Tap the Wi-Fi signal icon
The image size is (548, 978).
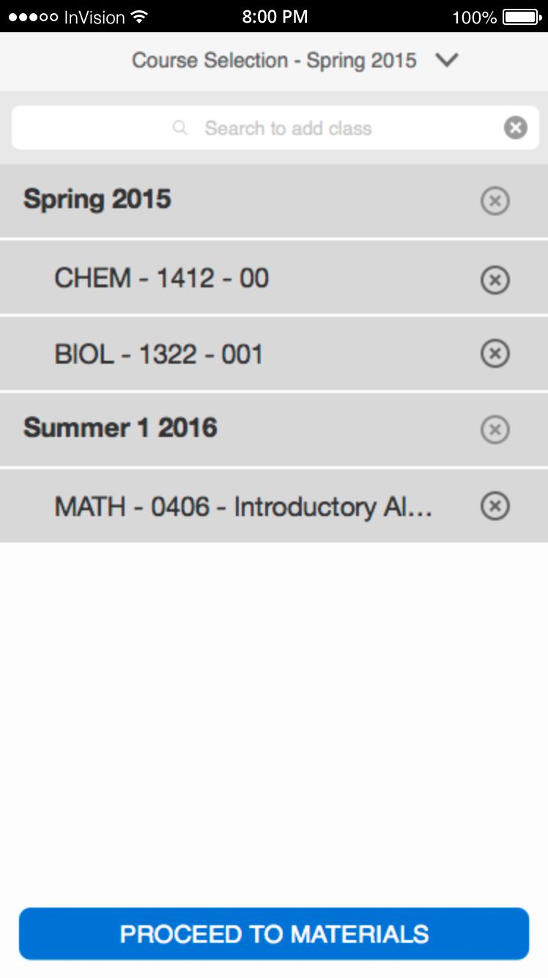coord(138,16)
